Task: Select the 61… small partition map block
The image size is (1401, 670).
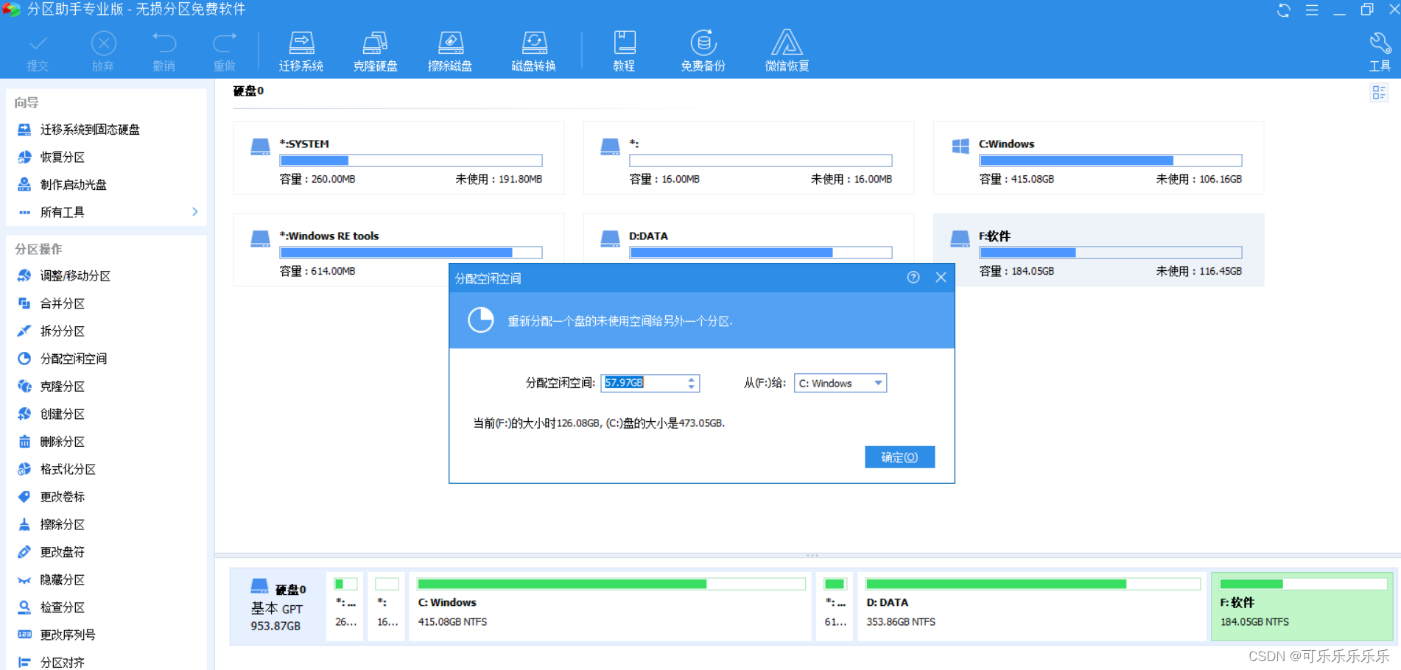Action: [x=835, y=606]
